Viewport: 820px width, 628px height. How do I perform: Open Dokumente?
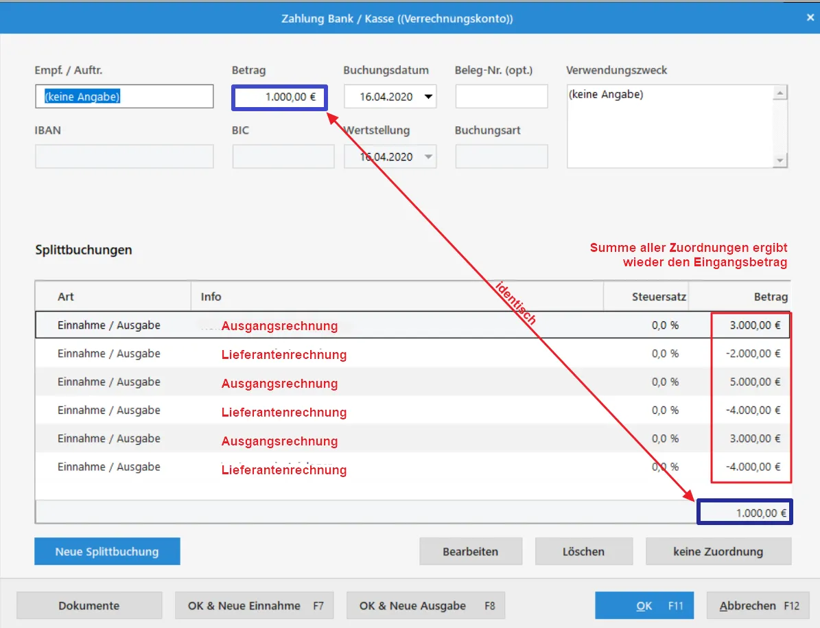tap(89, 605)
